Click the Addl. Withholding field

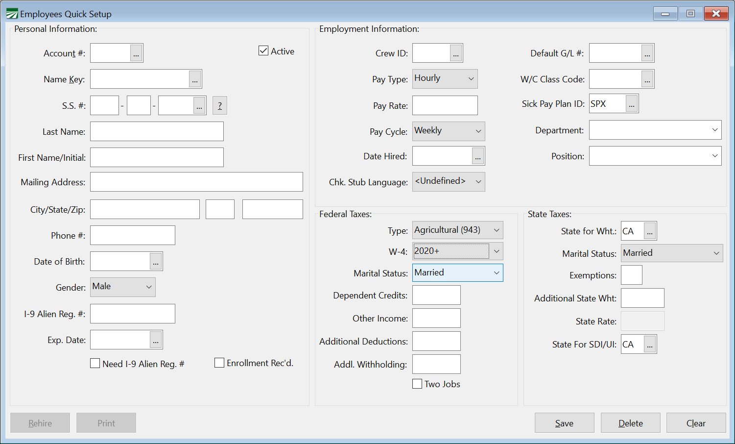(436, 364)
